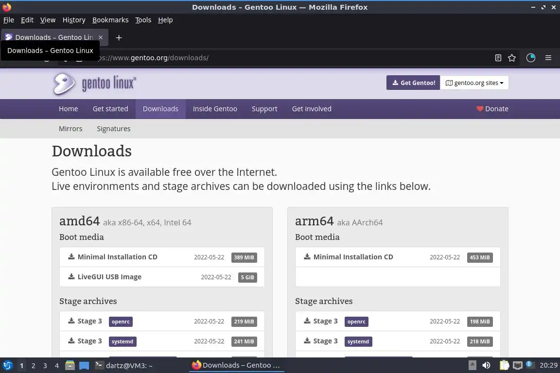
Task: Click the 453 MiB size badge
Action: (480, 257)
